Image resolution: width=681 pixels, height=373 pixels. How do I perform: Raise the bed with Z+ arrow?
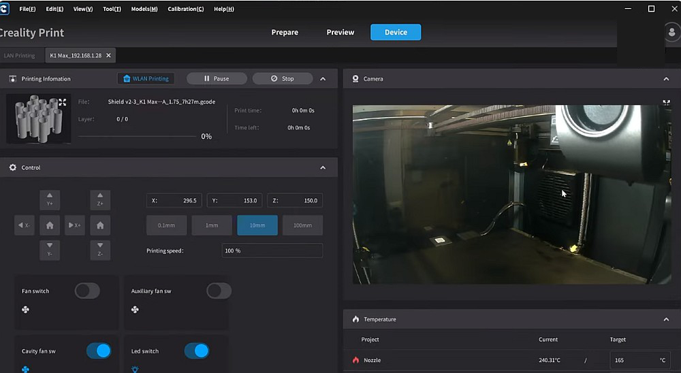tap(100, 199)
